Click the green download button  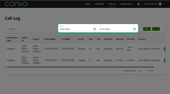coord(156,29)
